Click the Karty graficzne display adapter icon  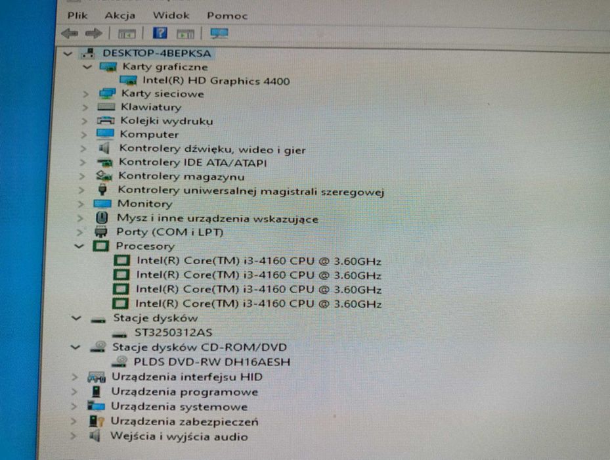coord(108,67)
